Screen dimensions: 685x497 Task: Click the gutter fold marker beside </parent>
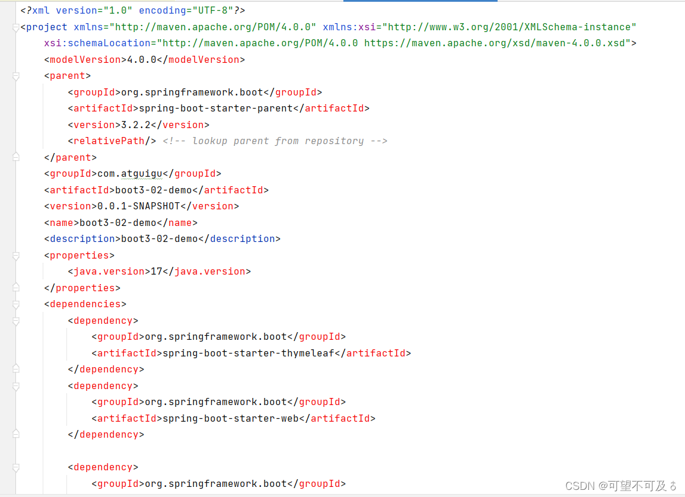(16, 157)
